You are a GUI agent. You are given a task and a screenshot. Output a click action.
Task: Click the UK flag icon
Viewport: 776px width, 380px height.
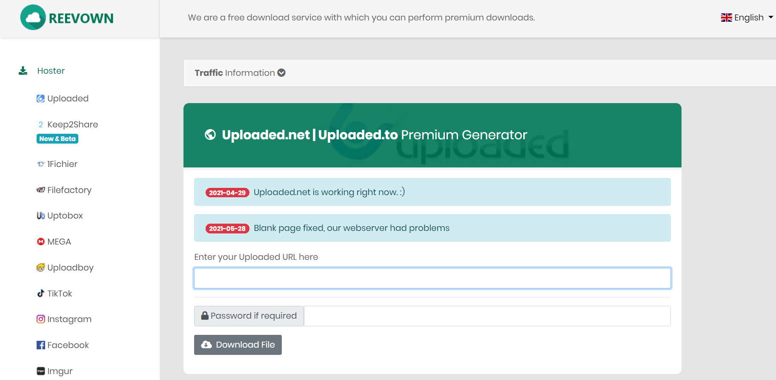[x=727, y=17]
